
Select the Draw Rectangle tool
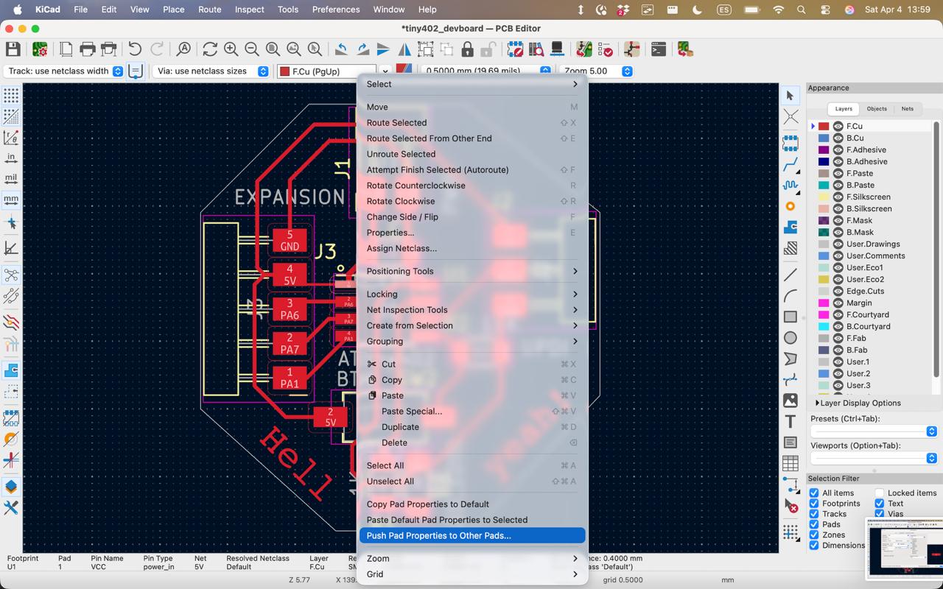pyautogui.click(x=790, y=315)
